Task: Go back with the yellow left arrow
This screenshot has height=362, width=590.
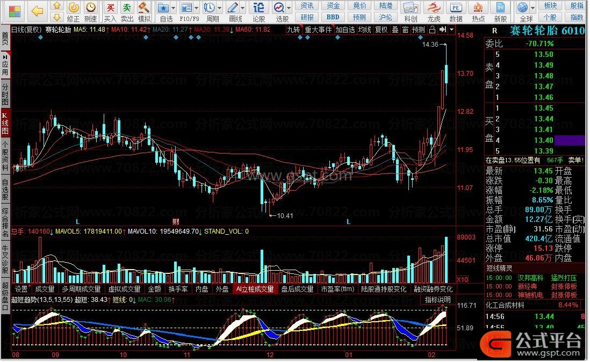Action: [37, 11]
